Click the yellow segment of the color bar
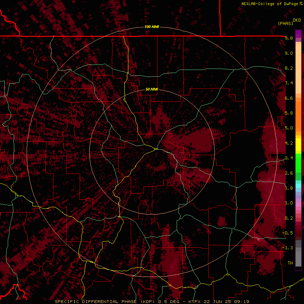Image resolution: width=304 pixels, height=304 pixels. click(x=298, y=145)
